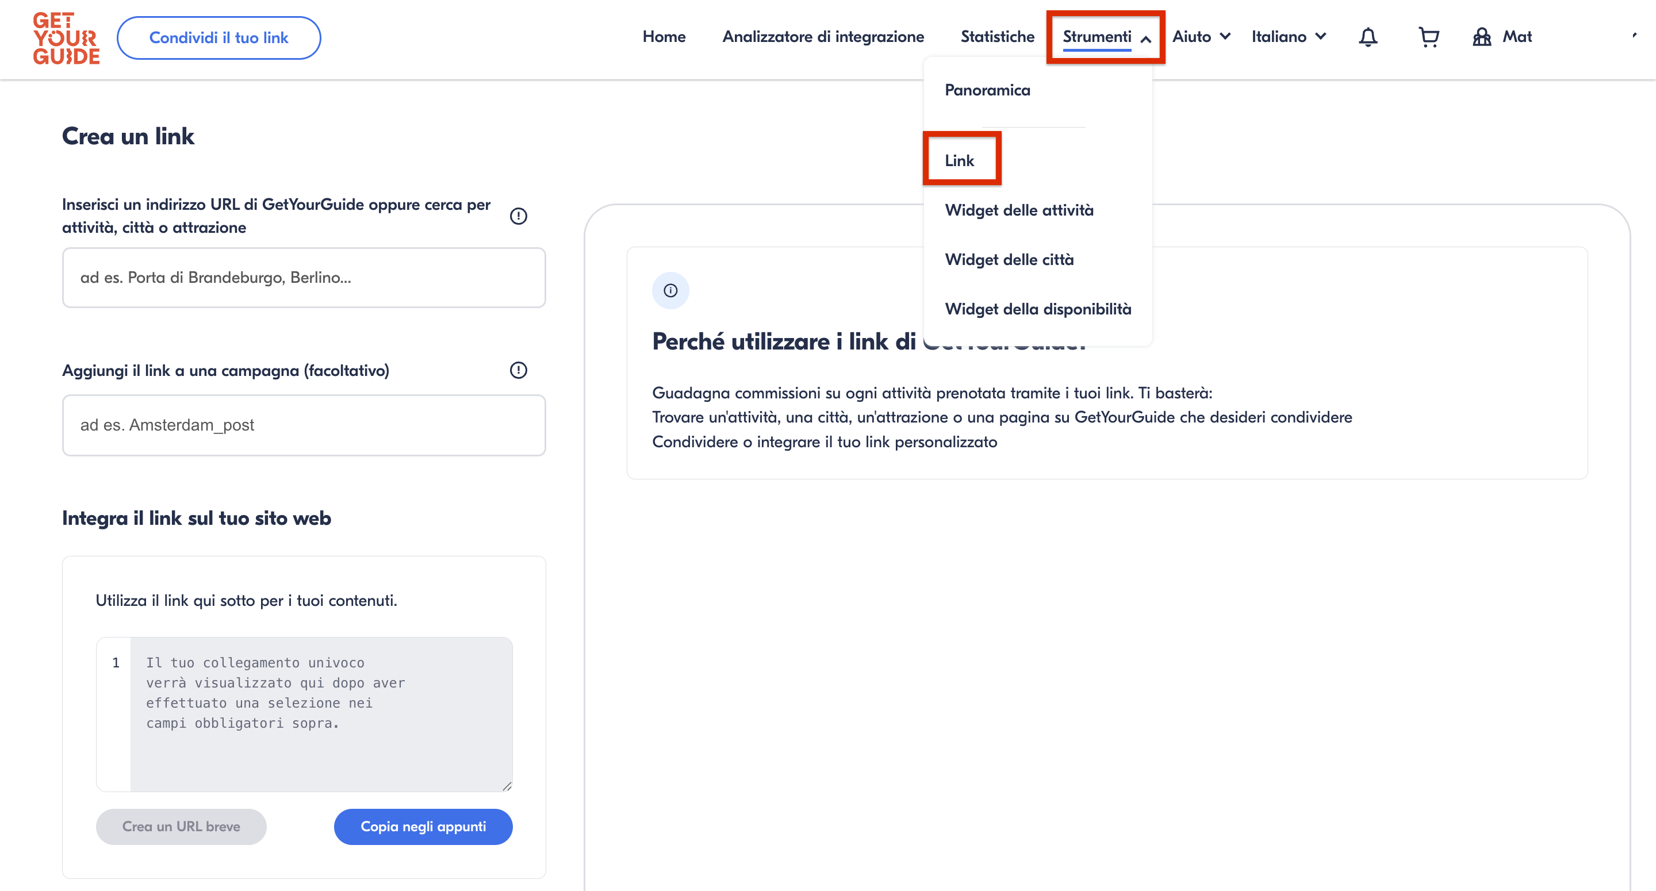Click the GetYourGuide logo
Image resolution: width=1656 pixels, height=891 pixels.
tap(66, 39)
